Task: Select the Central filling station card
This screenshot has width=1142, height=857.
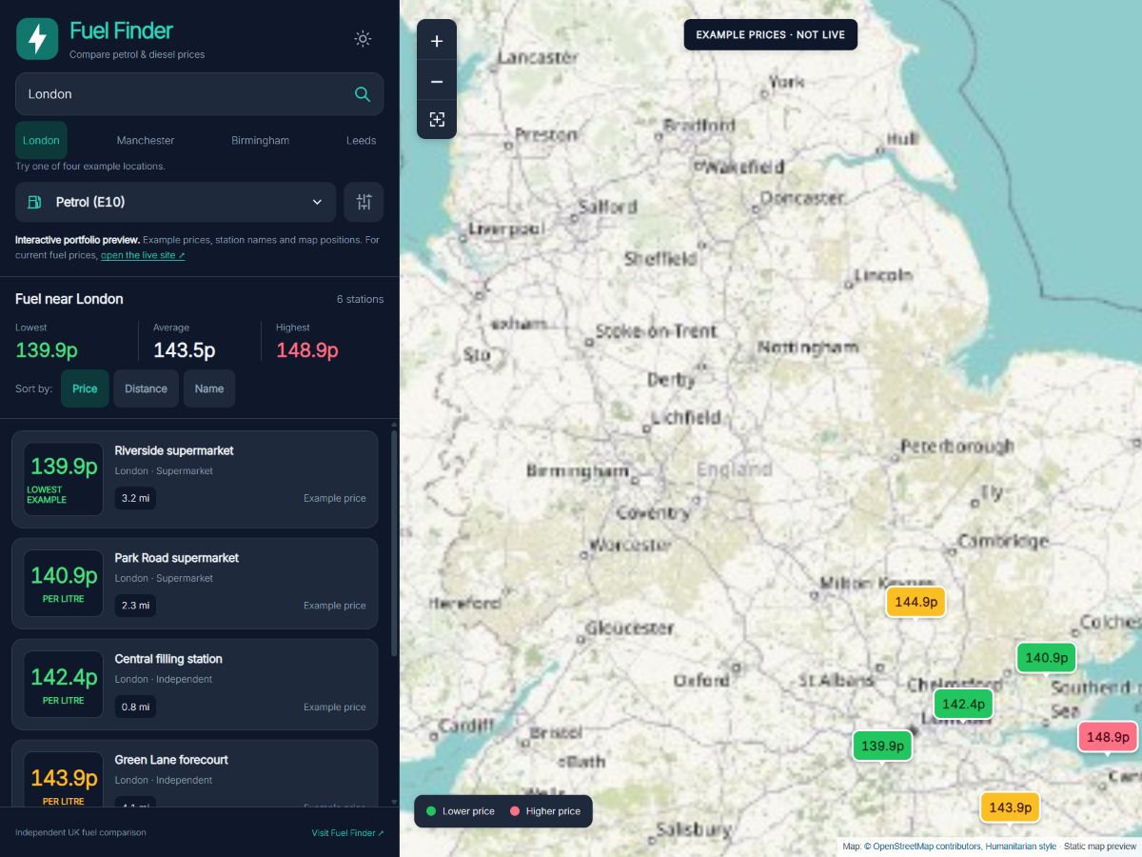Action: 195,685
